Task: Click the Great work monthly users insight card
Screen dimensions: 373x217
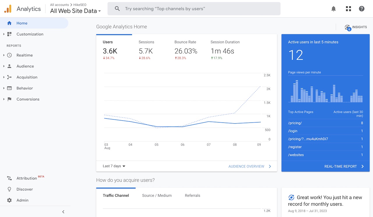Action: point(326,202)
